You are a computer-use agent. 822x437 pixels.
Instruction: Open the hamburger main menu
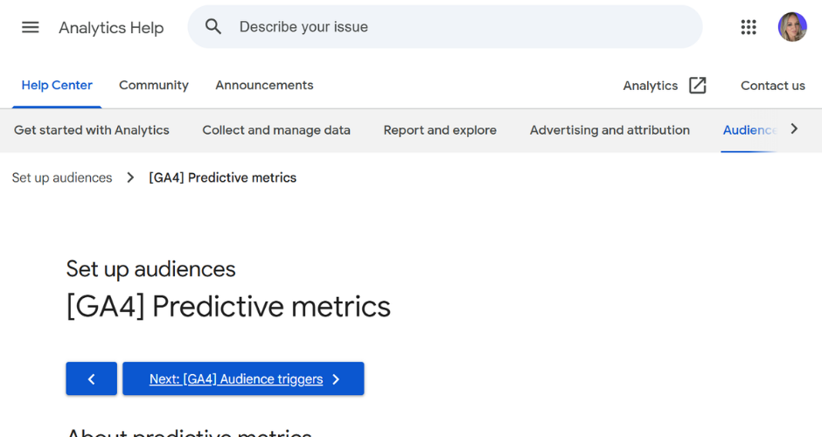(x=31, y=27)
